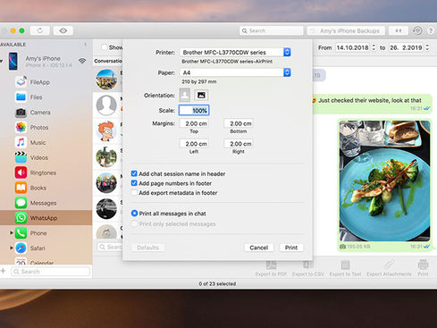Click the eye Quick Look toolbar icon

pyautogui.click(x=63, y=30)
